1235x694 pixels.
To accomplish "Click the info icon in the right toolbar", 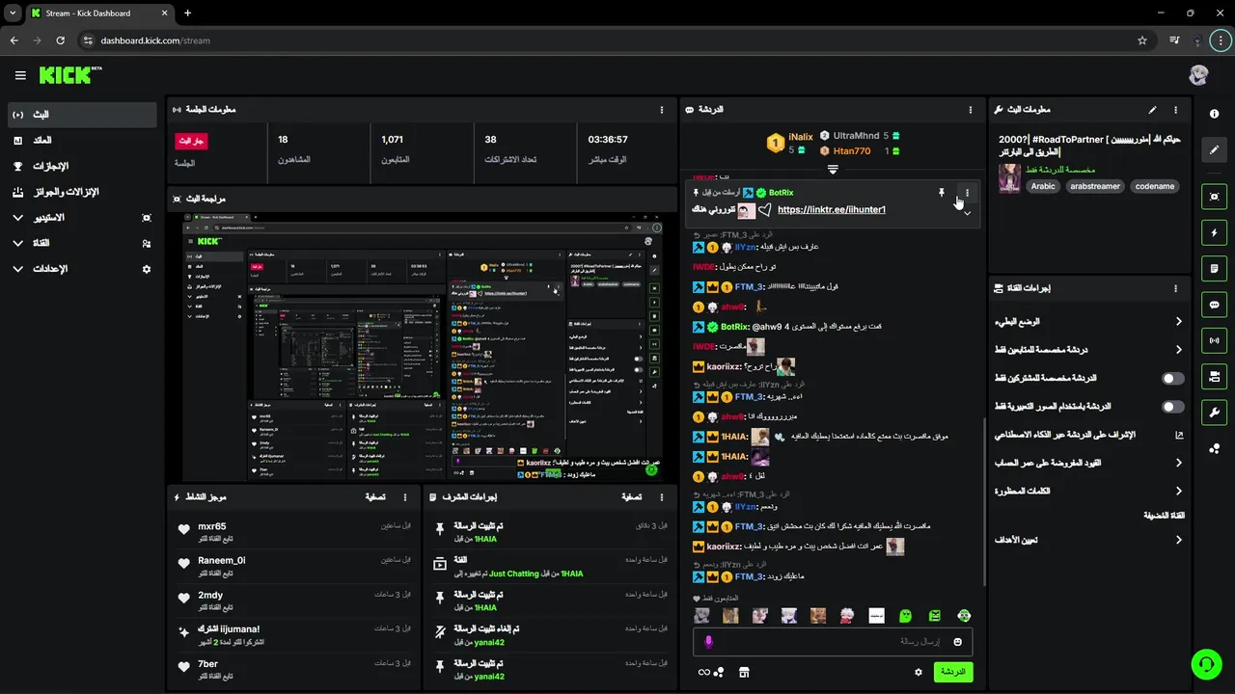I will [1214, 114].
